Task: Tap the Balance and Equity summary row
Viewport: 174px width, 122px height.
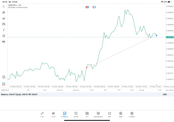Action: click(19, 94)
